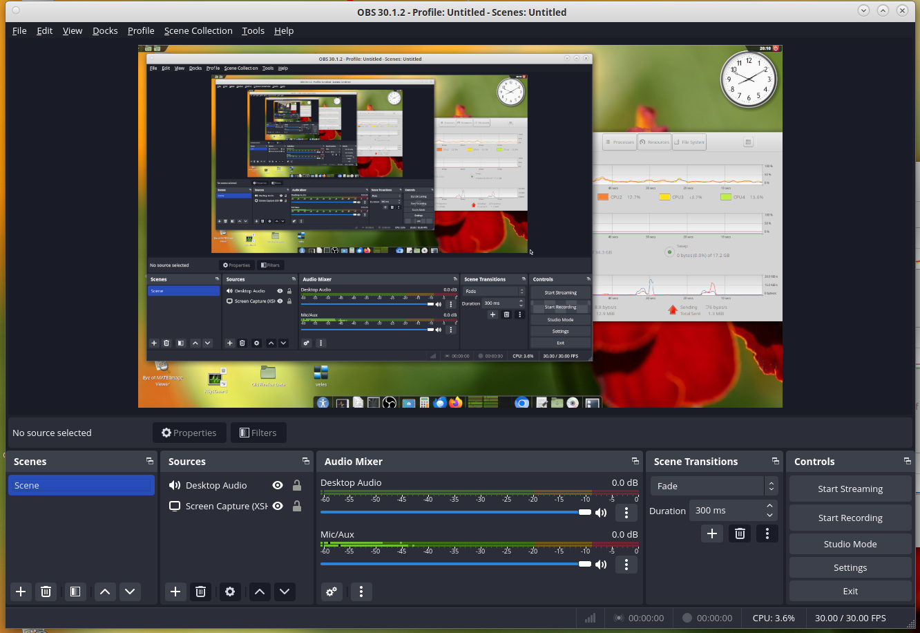Float the Audio Mixer dock icon
Image resolution: width=920 pixels, height=633 pixels.
point(635,461)
